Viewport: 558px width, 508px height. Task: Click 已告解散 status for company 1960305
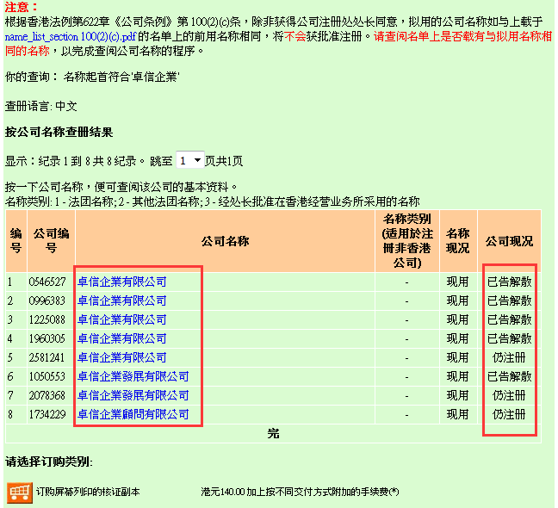coord(509,338)
